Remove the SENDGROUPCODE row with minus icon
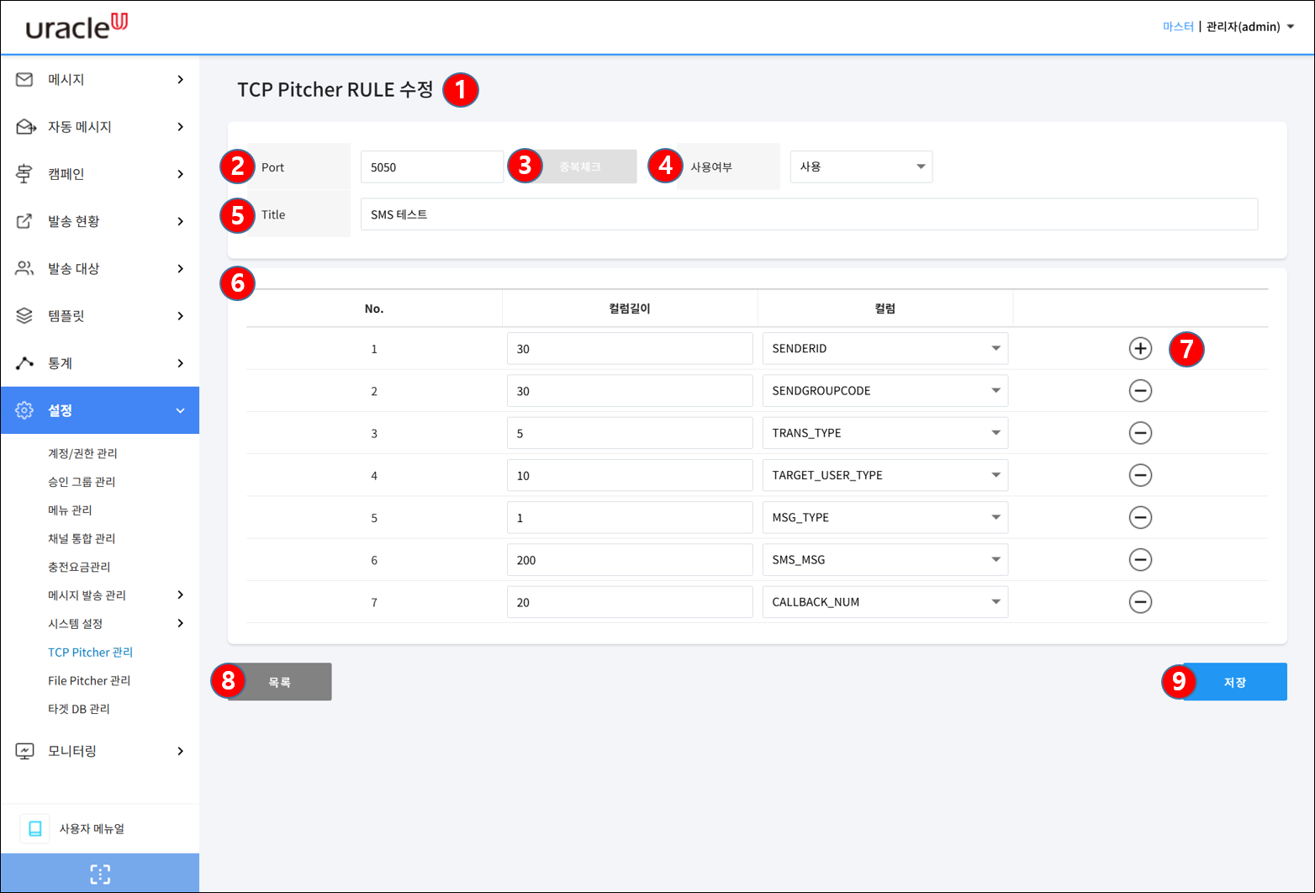The image size is (1315, 893). [x=1140, y=390]
